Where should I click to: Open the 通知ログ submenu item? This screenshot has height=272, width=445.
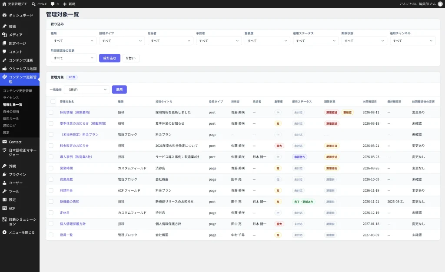pyautogui.click(x=10, y=126)
